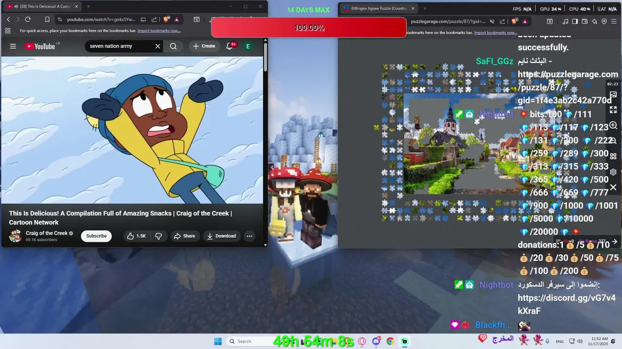
Task: Open Brave Leo AI sparkle icon
Action: [x=594, y=21]
